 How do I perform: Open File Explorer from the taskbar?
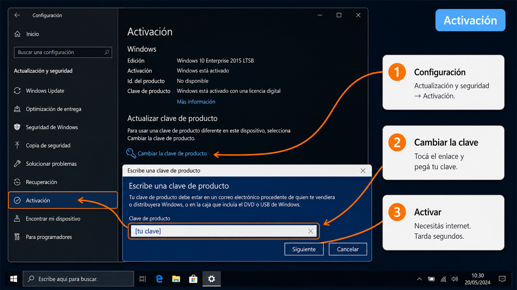click(x=176, y=279)
